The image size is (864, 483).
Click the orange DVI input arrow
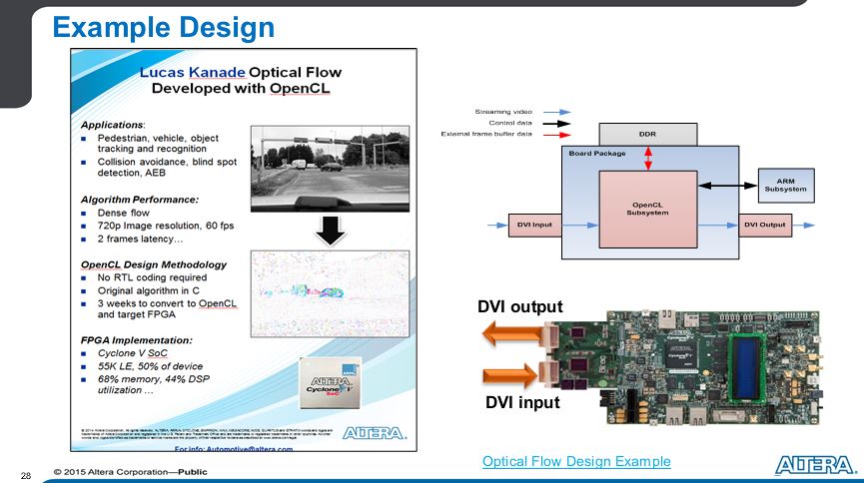pos(509,375)
